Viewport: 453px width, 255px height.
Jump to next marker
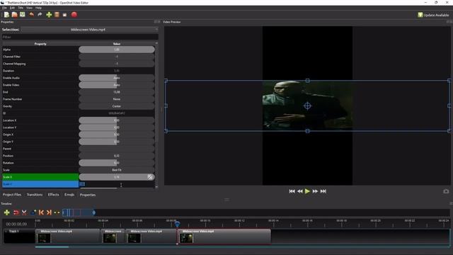click(49, 212)
